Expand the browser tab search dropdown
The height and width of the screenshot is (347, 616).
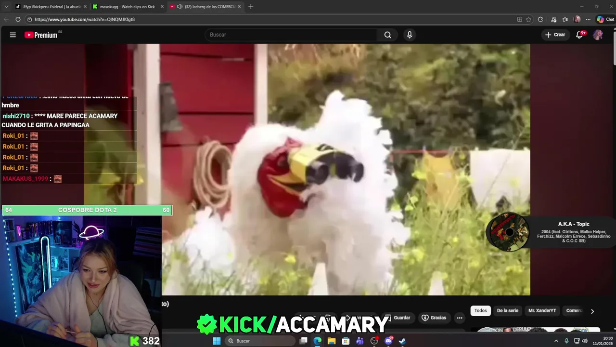pyautogui.click(x=6, y=7)
